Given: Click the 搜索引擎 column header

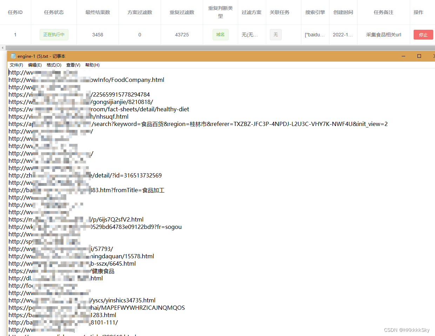Looking at the screenshot, I should [315, 12].
